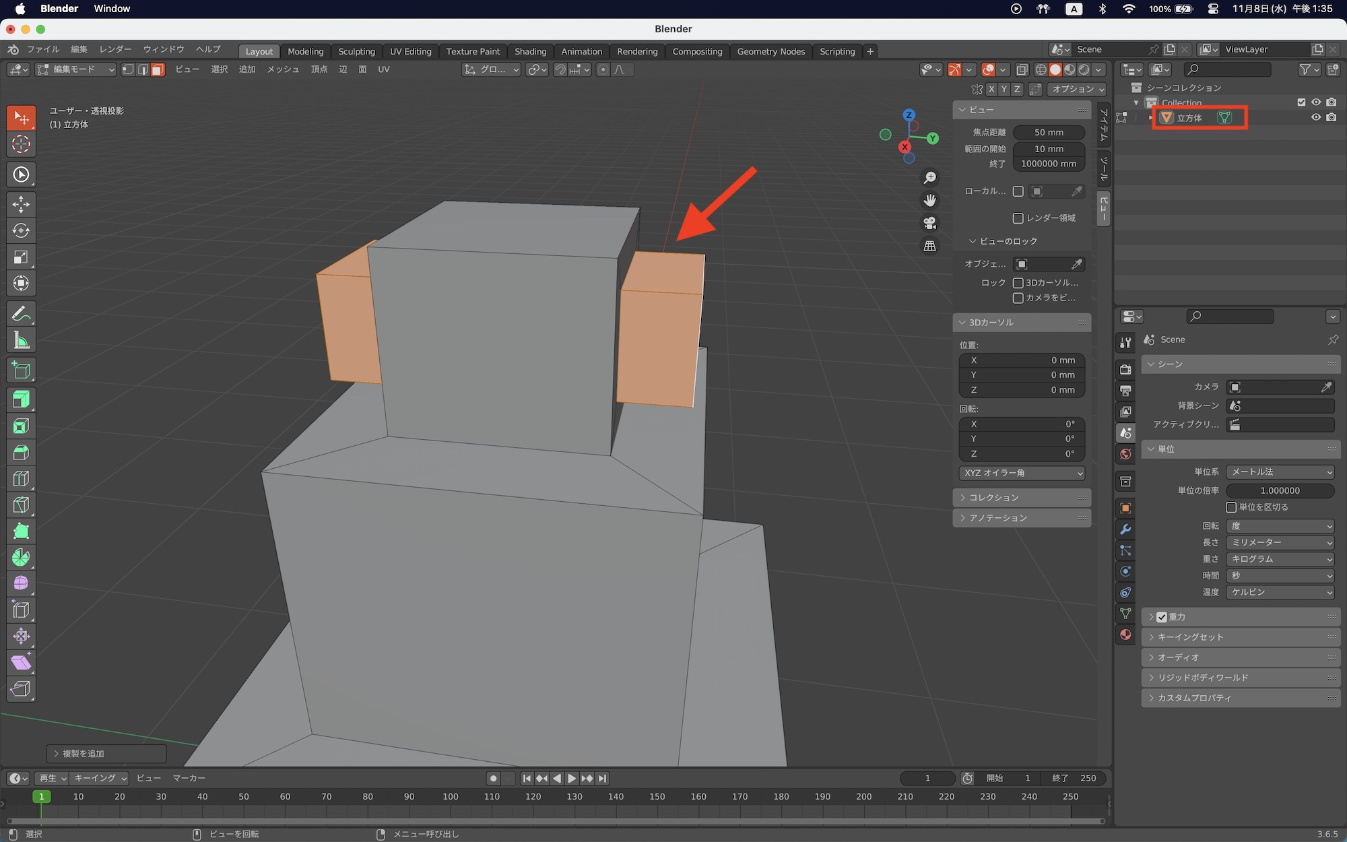The image size is (1347, 842).
Task: Click the オプション button in header
Action: 1078,89
